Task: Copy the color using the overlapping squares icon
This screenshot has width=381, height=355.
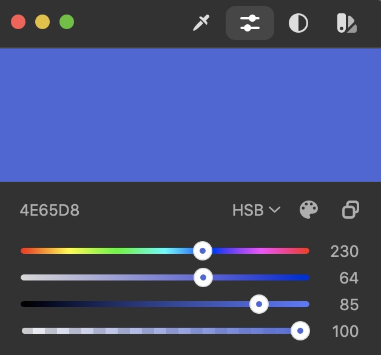Action: point(351,210)
